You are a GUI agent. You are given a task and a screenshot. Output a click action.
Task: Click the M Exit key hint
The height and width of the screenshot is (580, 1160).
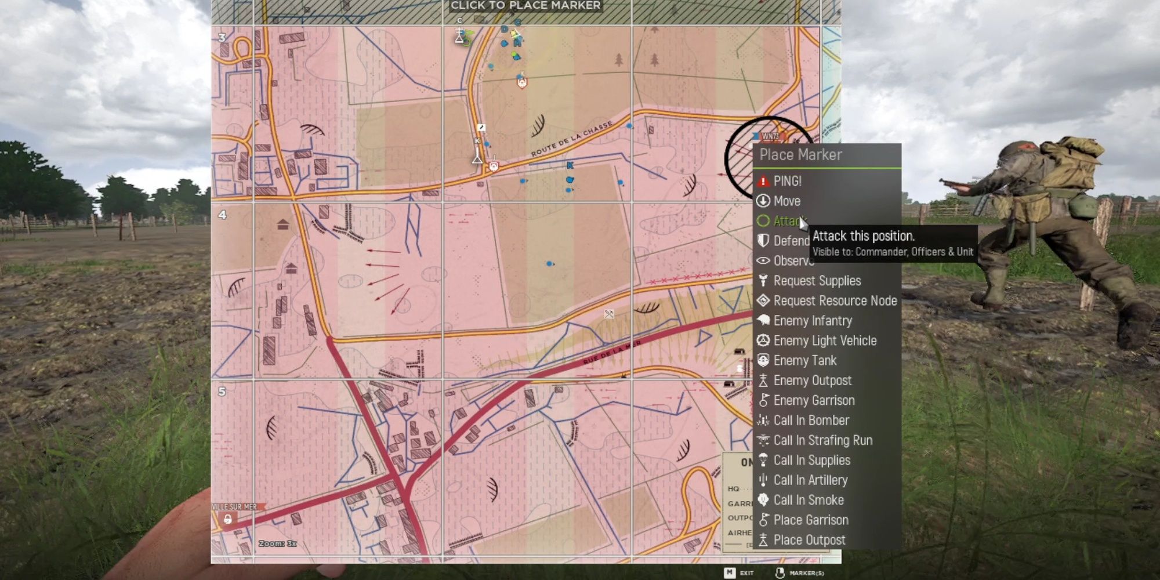pos(739,573)
